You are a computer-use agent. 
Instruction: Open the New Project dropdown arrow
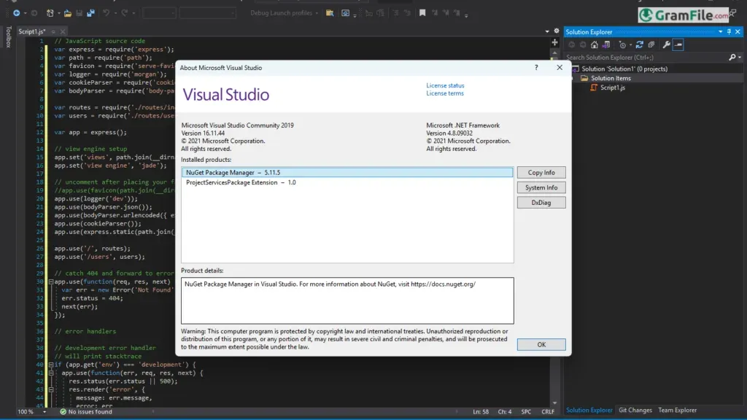[58, 13]
